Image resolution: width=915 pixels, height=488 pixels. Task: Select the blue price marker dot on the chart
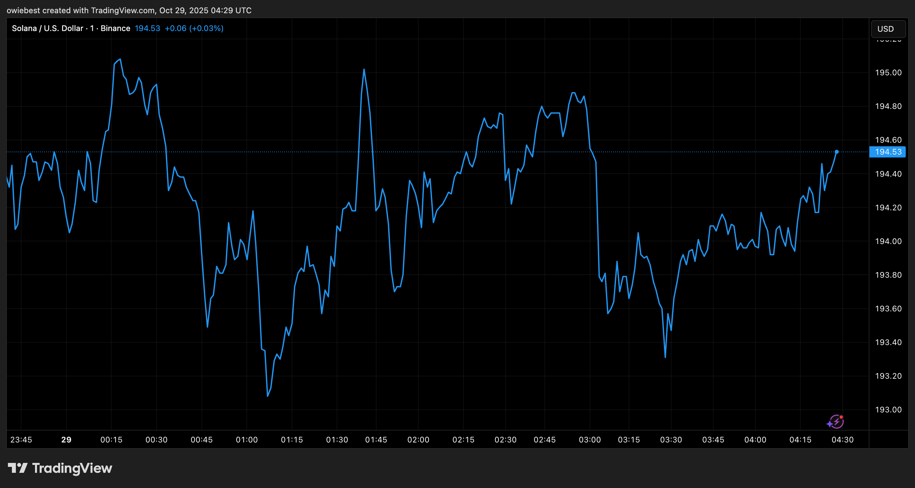(837, 152)
